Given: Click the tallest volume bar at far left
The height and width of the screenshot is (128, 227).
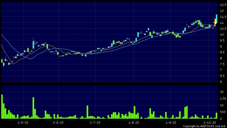Looking at the screenshot, I should pyautogui.click(x=2, y=107).
